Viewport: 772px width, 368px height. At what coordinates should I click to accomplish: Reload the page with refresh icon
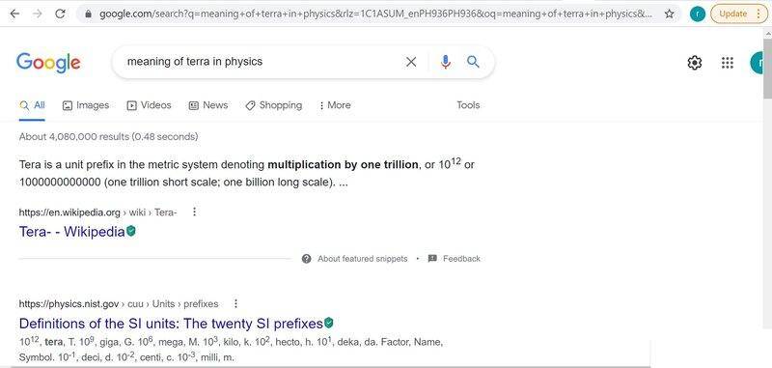coord(60,14)
